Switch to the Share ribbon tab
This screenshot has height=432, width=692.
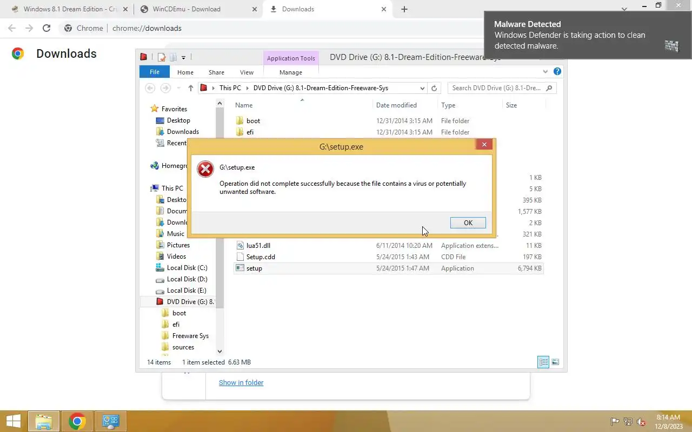tap(216, 72)
